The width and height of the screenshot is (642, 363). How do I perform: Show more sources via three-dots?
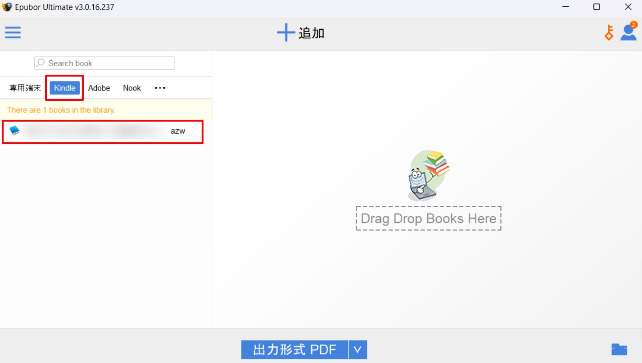pyautogui.click(x=160, y=88)
